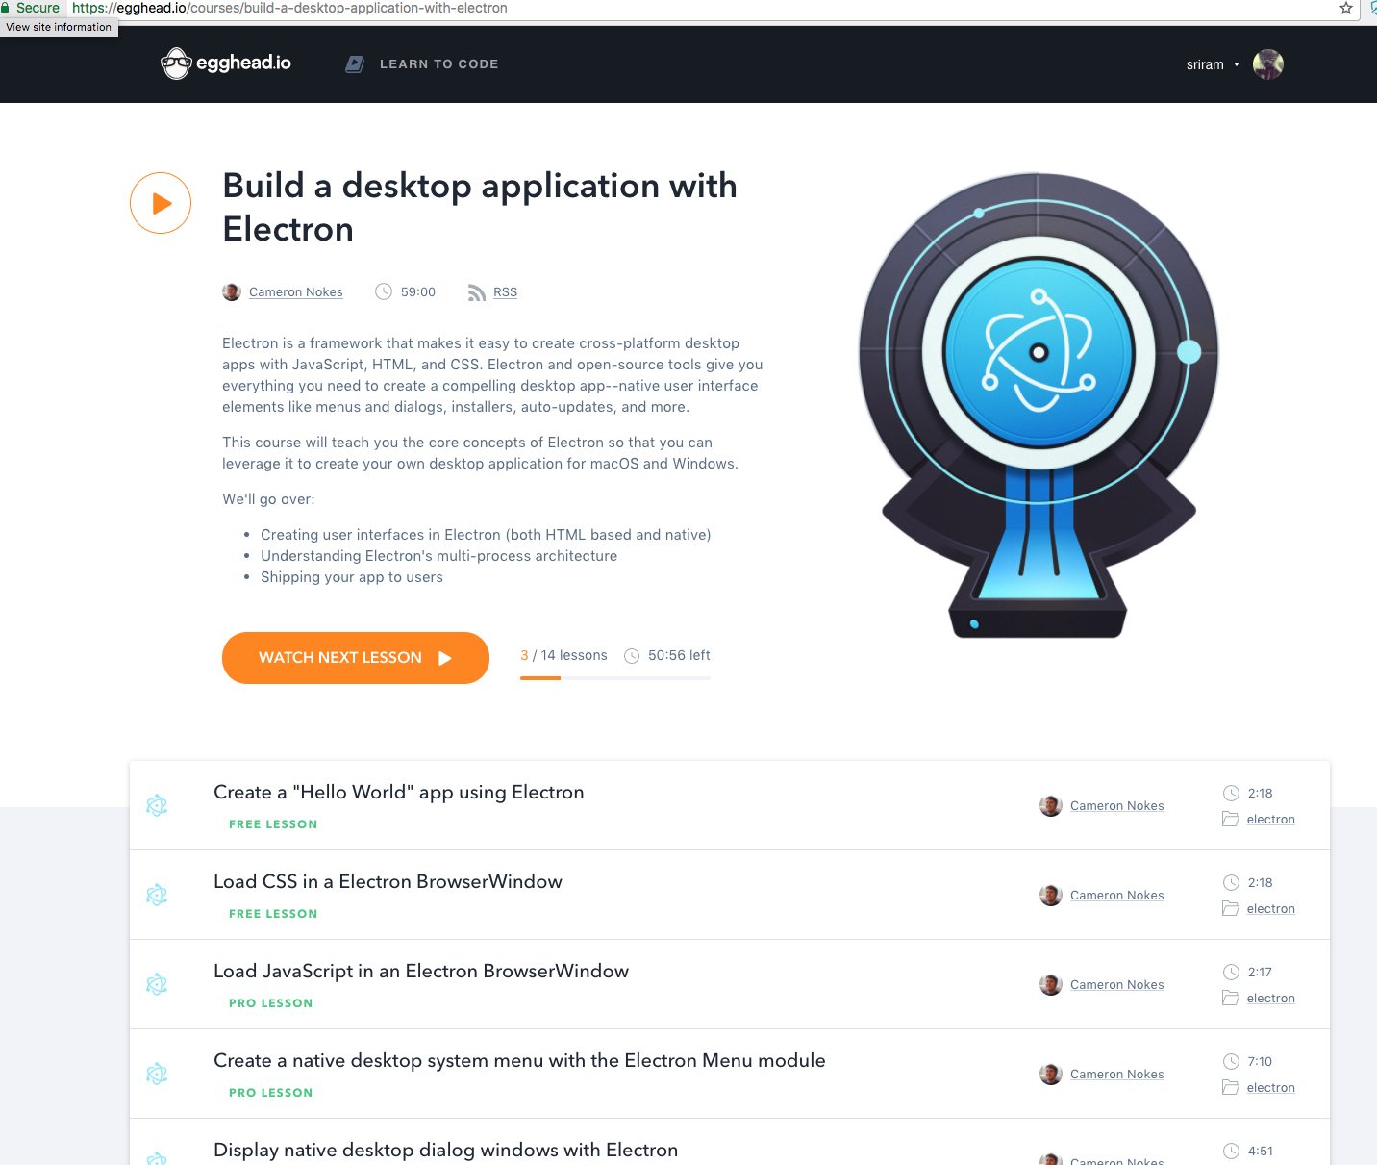Expand the sriram user dropdown arrow
1377x1165 pixels.
pos(1237,65)
